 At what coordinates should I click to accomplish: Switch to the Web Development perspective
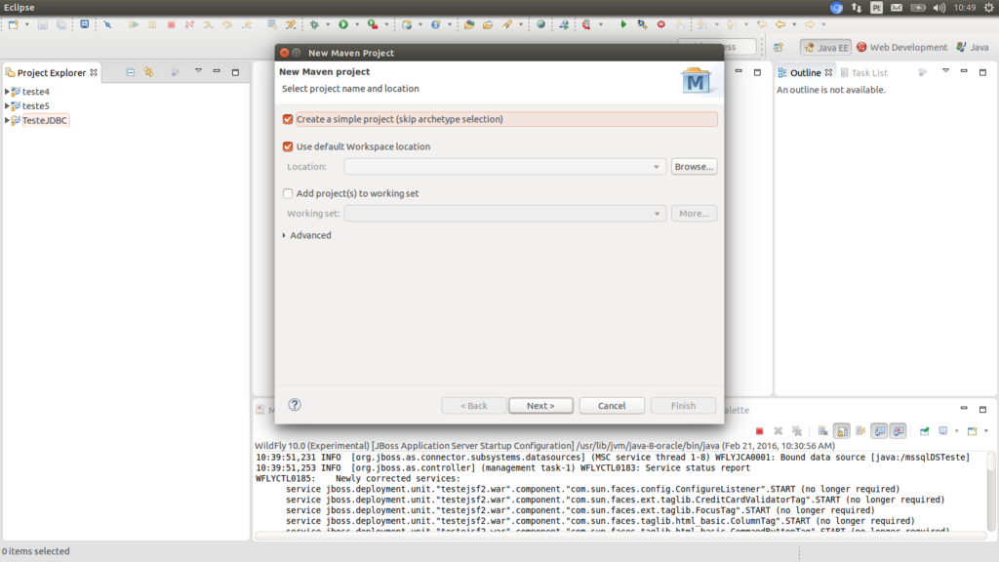tap(906, 47)
